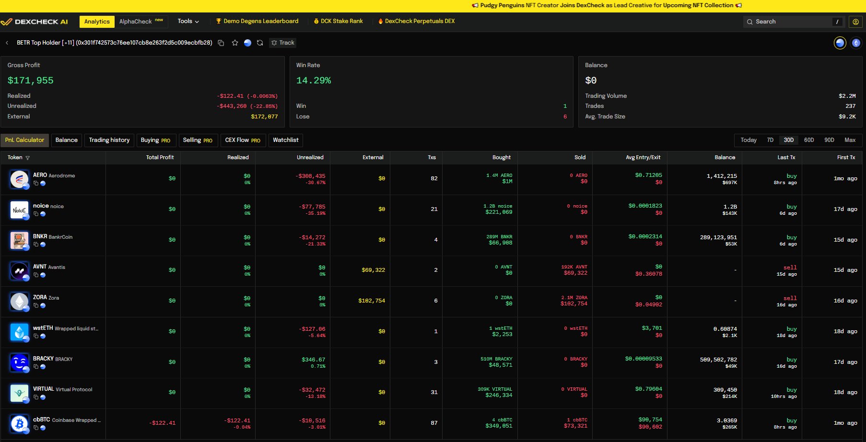The image size is (866, 442).
Task: Click the DexCheck AI logo
Action: click(x=35, y=22)
